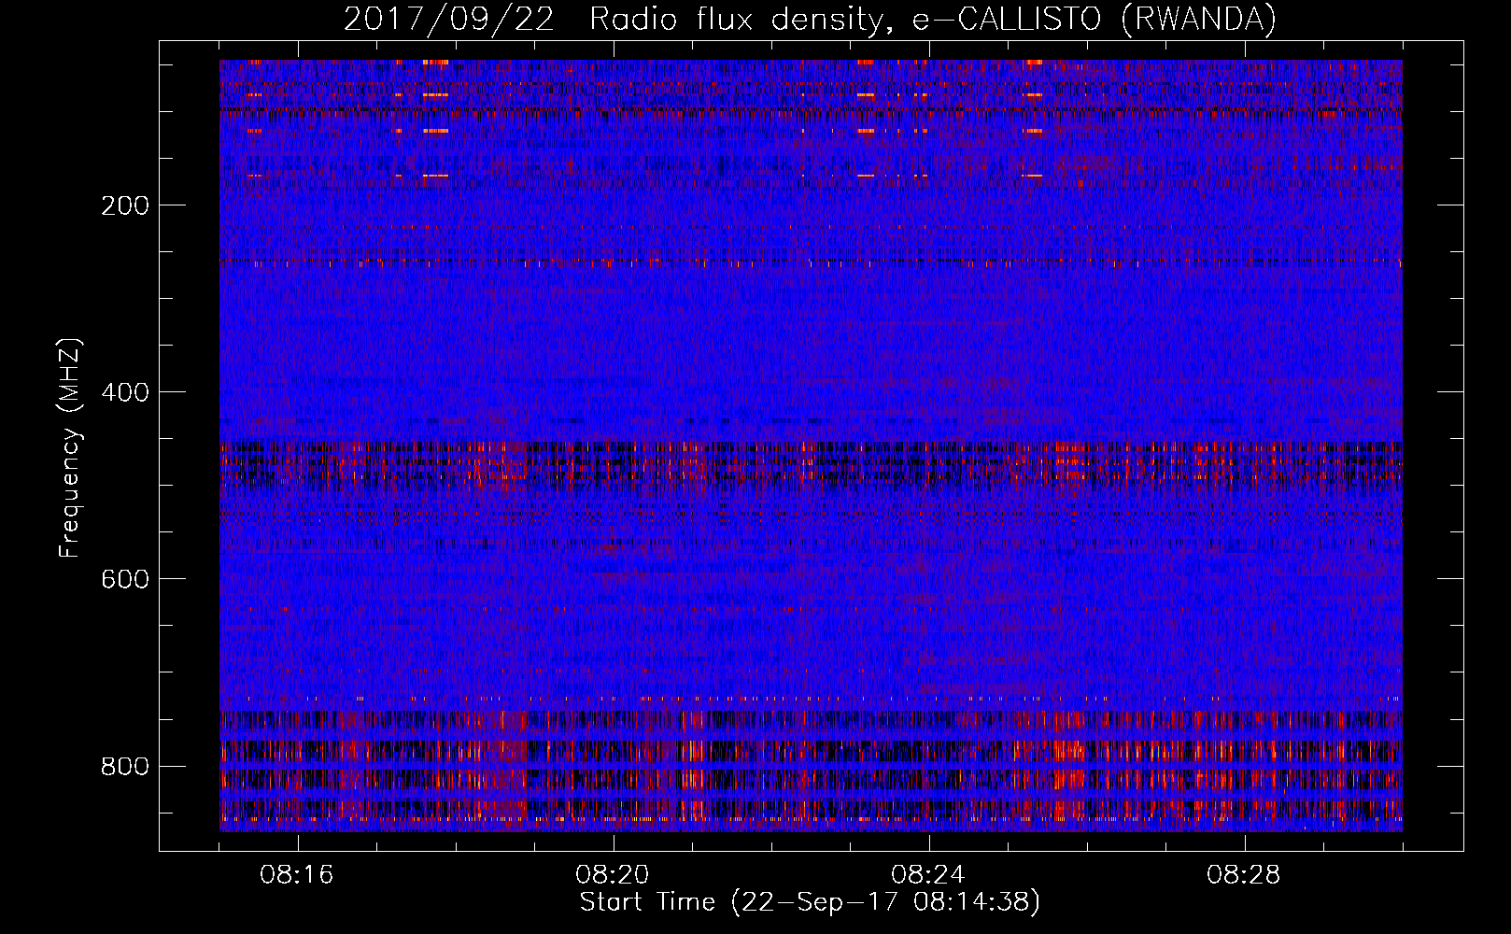Click the 08:24 time tick label
The image size is (1511, 934).
pos(928,875)
